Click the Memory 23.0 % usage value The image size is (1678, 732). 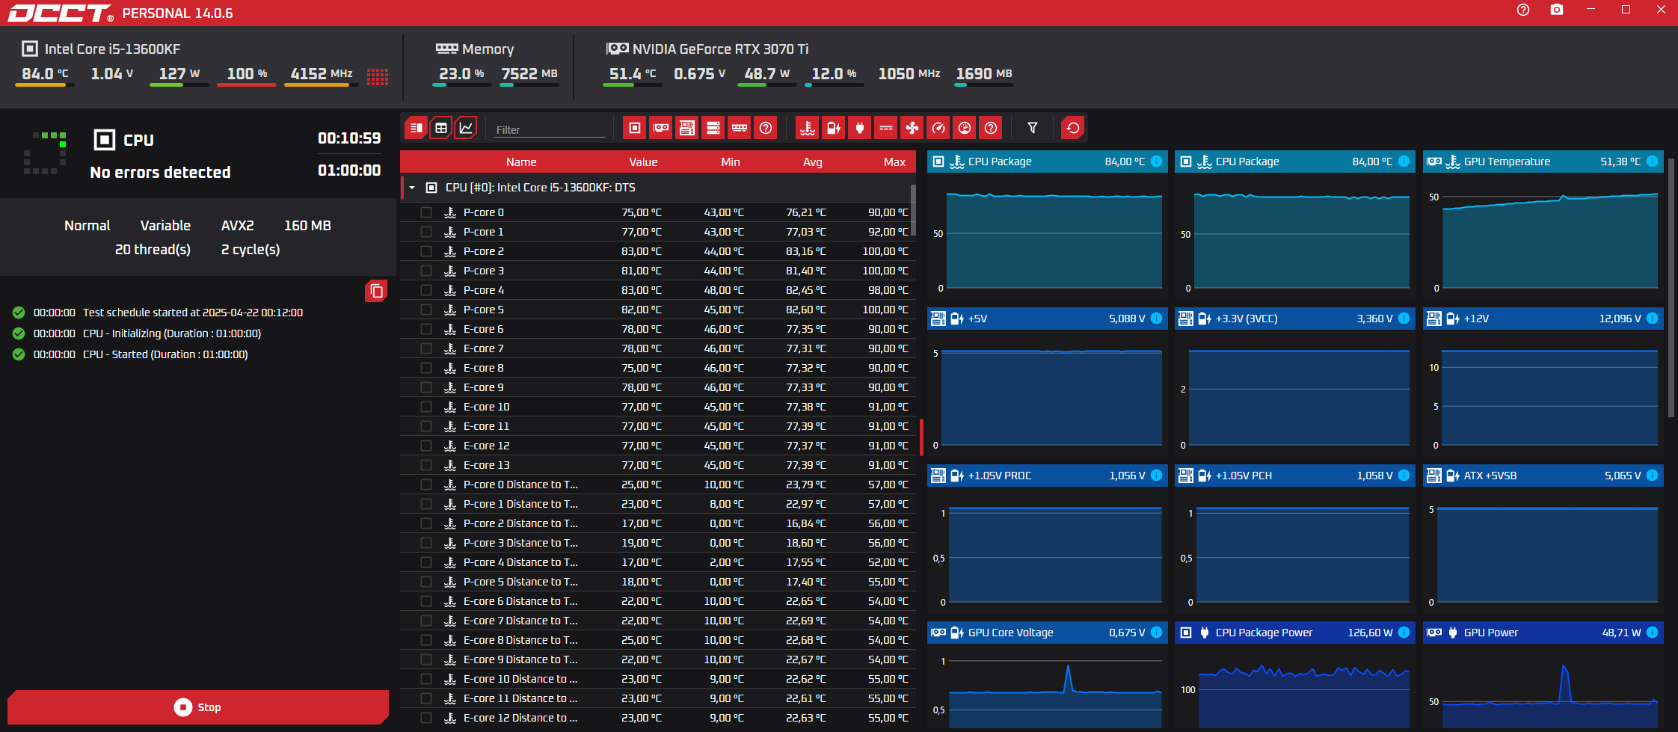[461, 74]
